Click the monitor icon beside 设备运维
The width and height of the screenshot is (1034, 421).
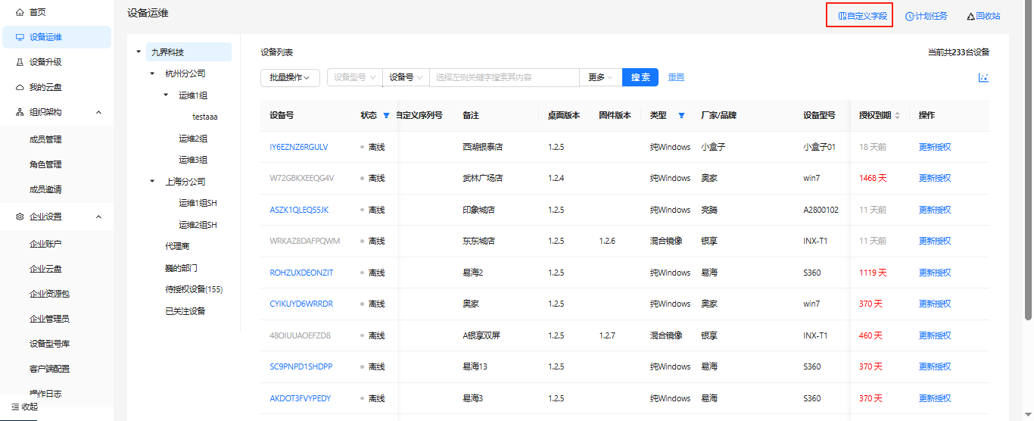20,37
